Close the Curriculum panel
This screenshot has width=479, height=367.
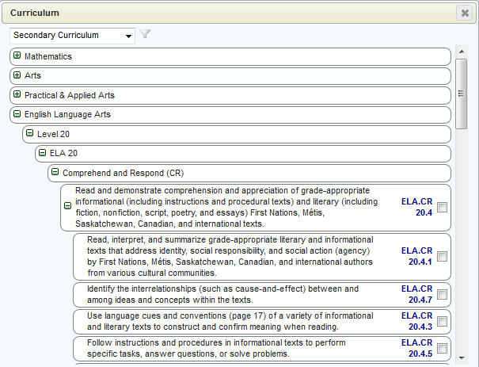464,13
